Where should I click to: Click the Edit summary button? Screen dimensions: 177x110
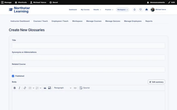click(156, 82)
